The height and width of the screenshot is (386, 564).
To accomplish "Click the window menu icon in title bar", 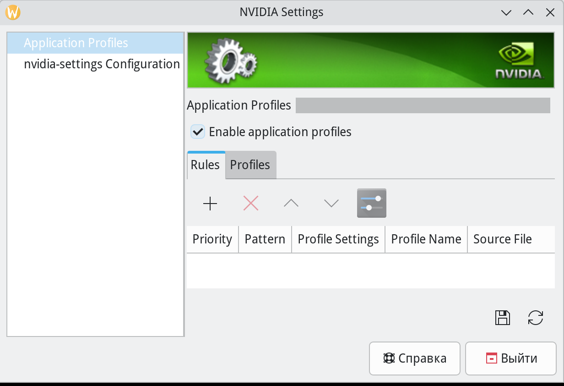I will click(13, 12).
